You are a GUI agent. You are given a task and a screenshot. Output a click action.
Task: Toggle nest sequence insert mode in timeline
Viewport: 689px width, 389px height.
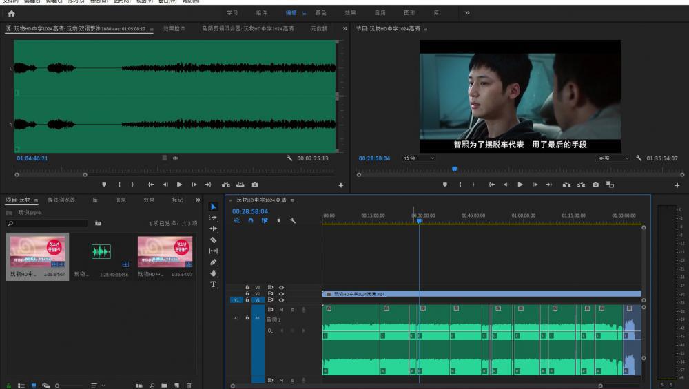click(x=237, y=220)
